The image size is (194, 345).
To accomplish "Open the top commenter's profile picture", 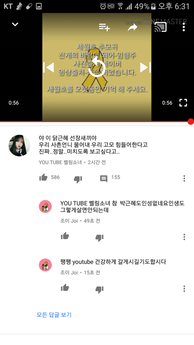I will 19,146.
